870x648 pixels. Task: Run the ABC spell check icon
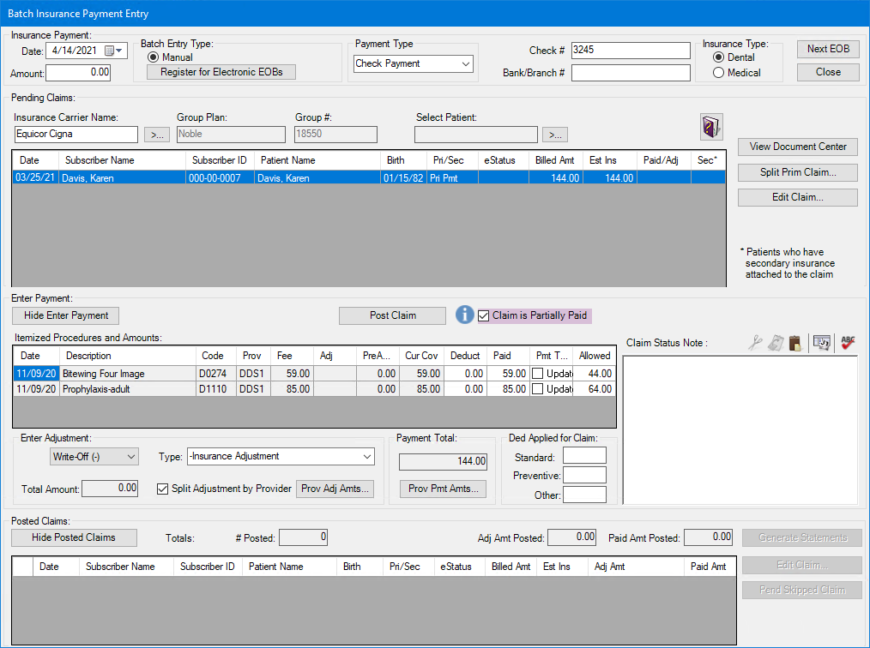pyautogui.click(x=849, y=343)
